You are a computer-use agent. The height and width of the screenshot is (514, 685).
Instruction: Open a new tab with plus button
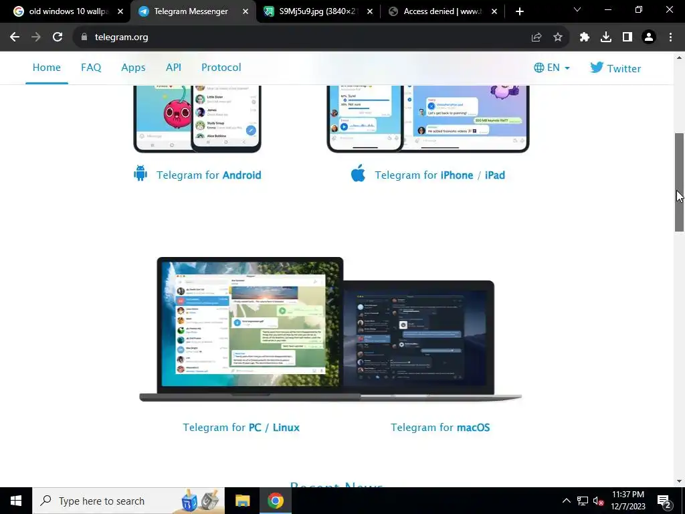click(519, 11)
